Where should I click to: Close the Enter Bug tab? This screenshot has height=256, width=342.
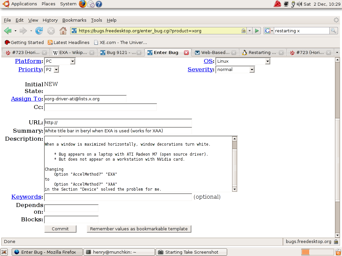click(186, 53)
